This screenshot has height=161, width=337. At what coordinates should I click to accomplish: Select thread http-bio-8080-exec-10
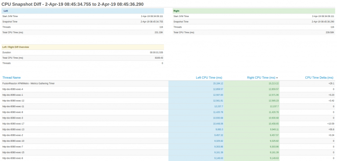point(13,141)
